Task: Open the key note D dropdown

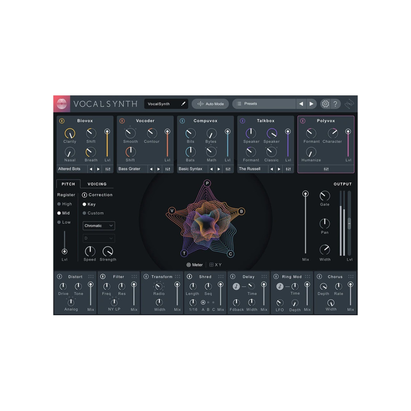Action: click(x=99, y=238)
